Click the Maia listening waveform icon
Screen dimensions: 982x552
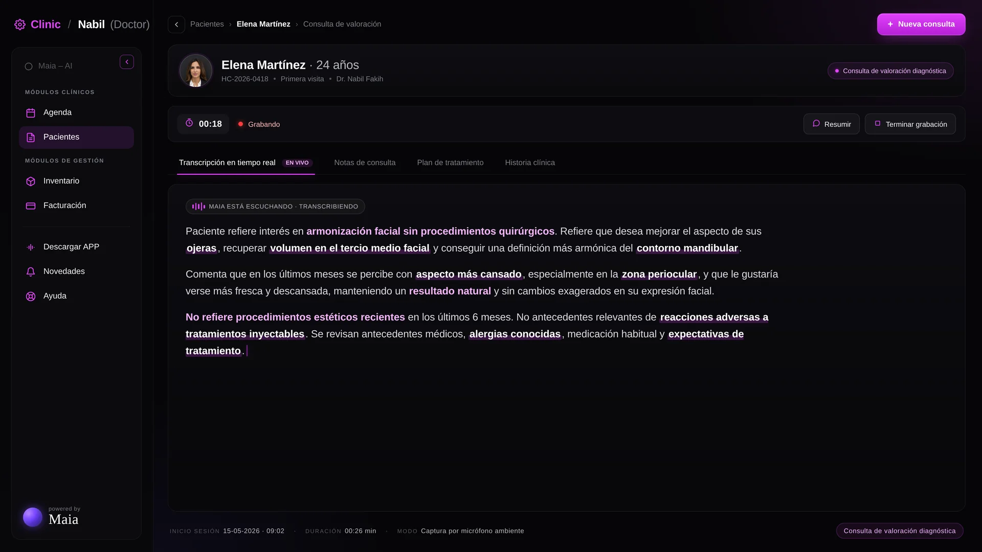pyautogui.click(x=198, y=206)
